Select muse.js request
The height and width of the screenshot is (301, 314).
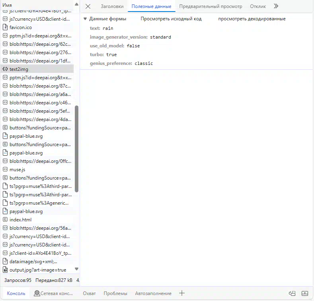tap(37, 170)
